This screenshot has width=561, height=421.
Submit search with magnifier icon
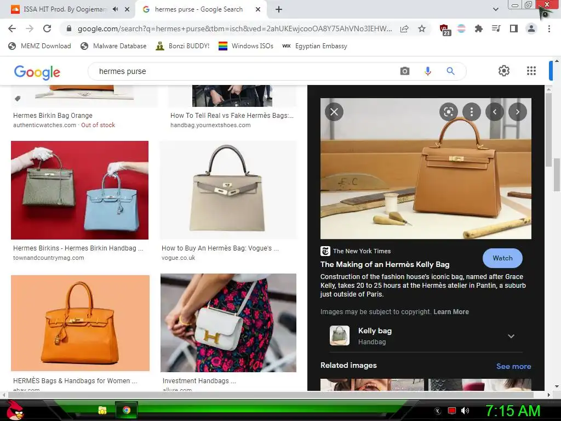pyautogui.click(x=450, y=71)
